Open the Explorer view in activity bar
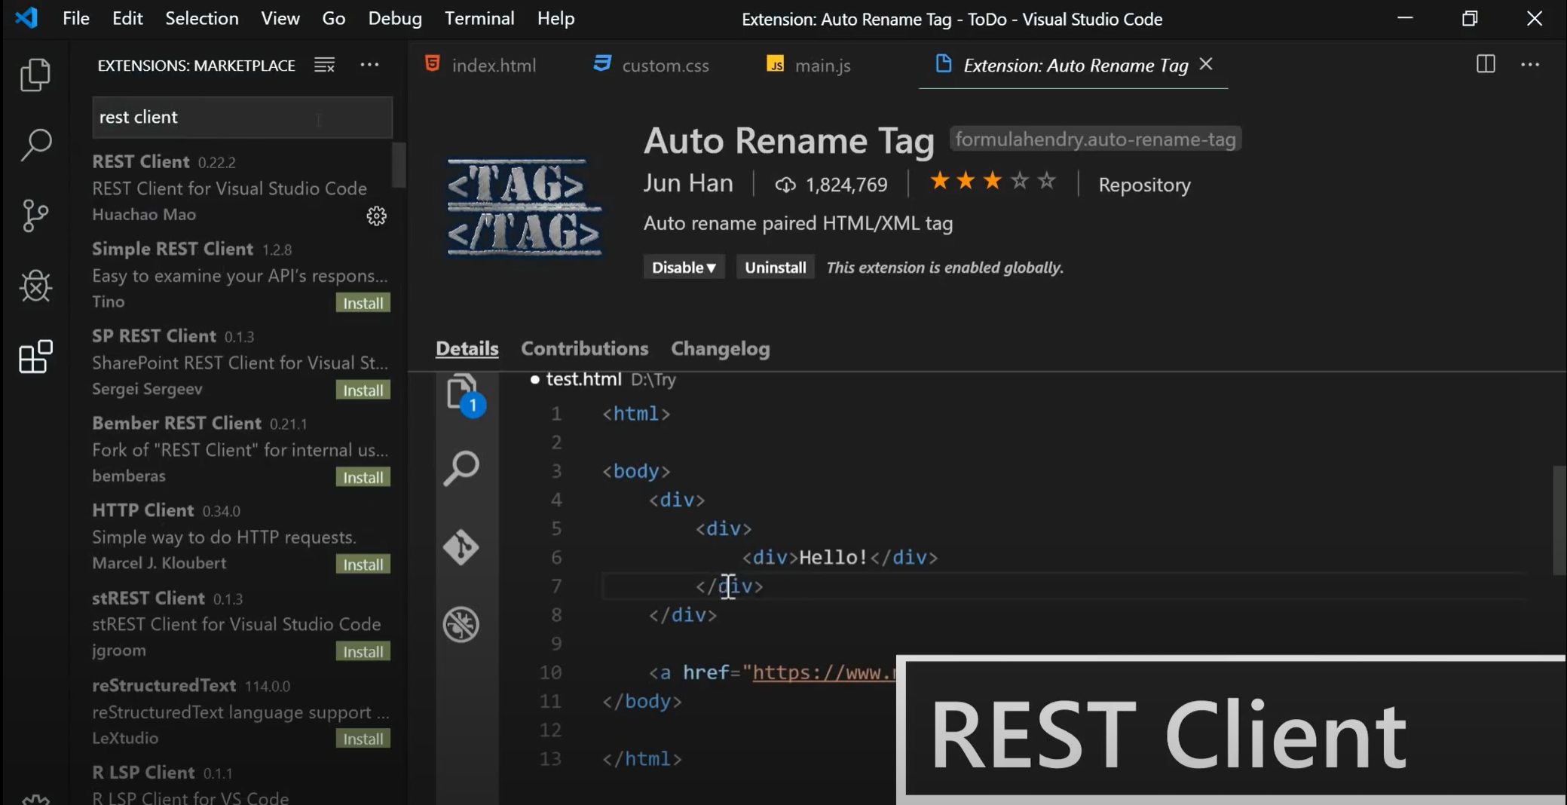The image size is (1567, 805). pos(35,75)
